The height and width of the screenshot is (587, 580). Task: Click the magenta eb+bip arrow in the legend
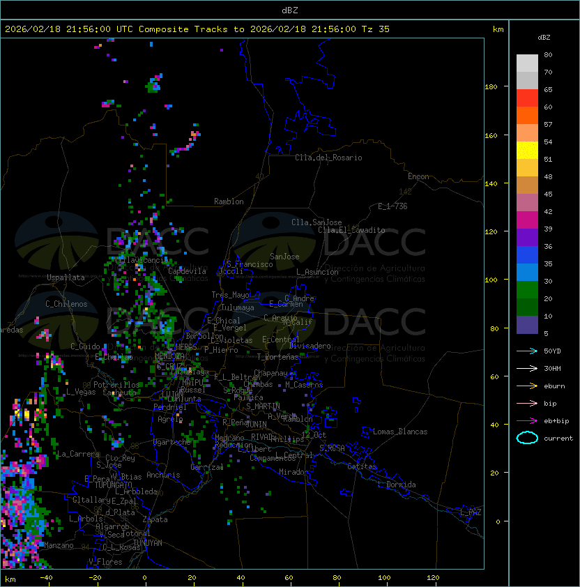(527, 421)
